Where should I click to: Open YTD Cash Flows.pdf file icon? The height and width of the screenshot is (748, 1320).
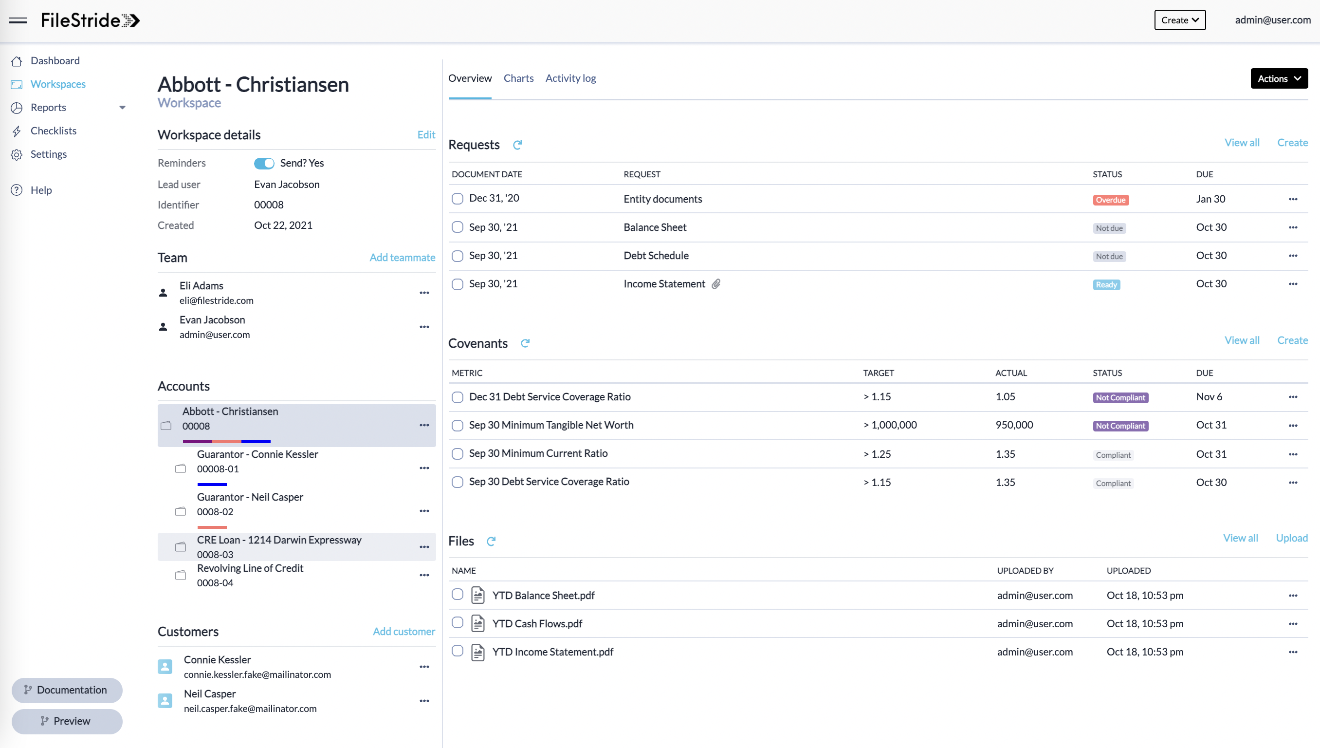click(x=477, y=623)
